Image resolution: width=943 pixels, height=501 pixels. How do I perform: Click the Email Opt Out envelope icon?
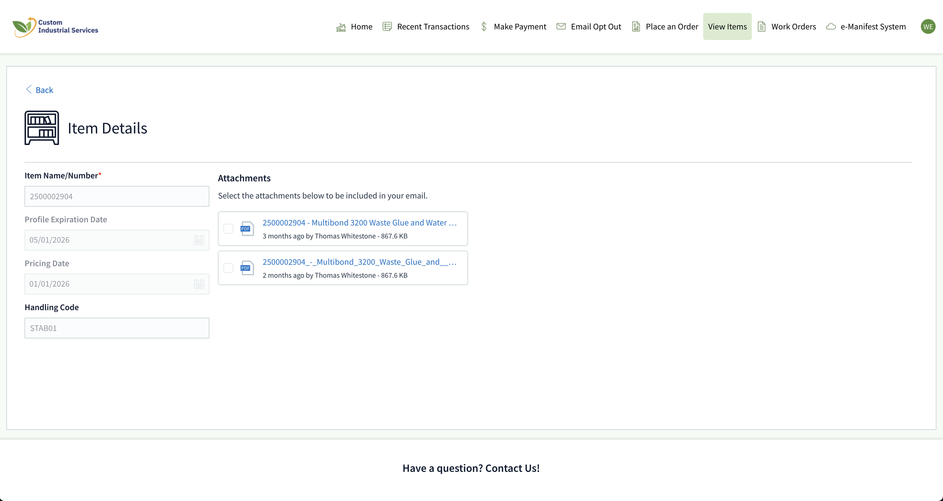[561, 27]
